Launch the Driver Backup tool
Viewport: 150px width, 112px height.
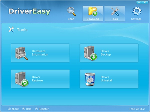coord(109,53)
